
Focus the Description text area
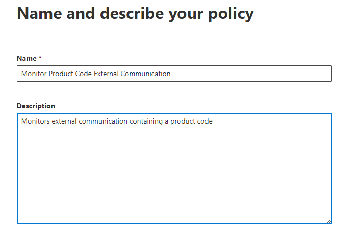coord(174,168)
